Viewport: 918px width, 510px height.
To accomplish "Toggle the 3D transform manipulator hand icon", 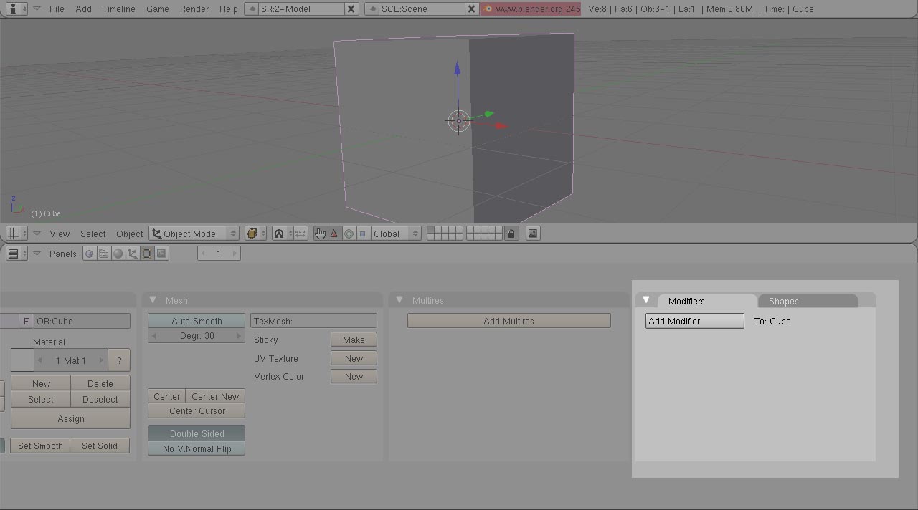I will pyautogui.click(x=320, y=234).
